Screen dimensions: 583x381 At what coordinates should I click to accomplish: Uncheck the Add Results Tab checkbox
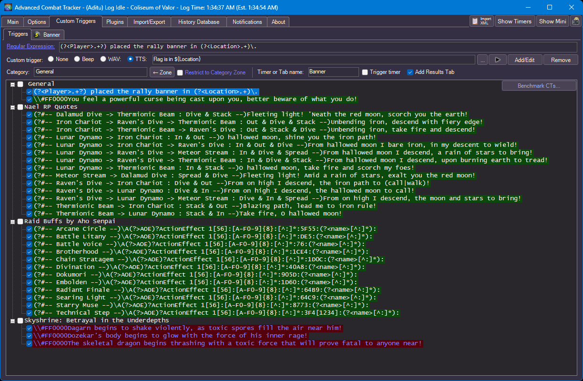point(410,72)
